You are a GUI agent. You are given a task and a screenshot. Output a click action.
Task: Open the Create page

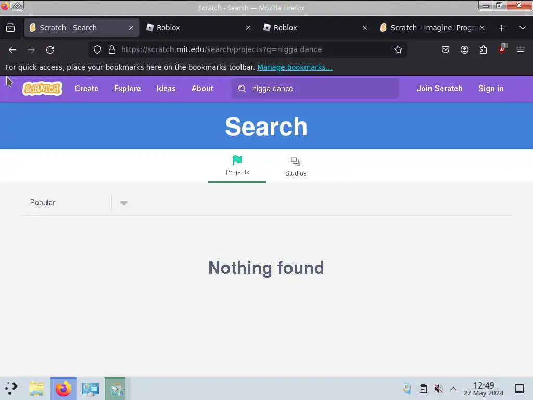coord(86,89)
